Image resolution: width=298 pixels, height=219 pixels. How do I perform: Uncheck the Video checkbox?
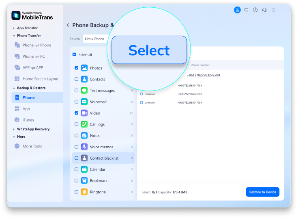[x=76, y=113]
